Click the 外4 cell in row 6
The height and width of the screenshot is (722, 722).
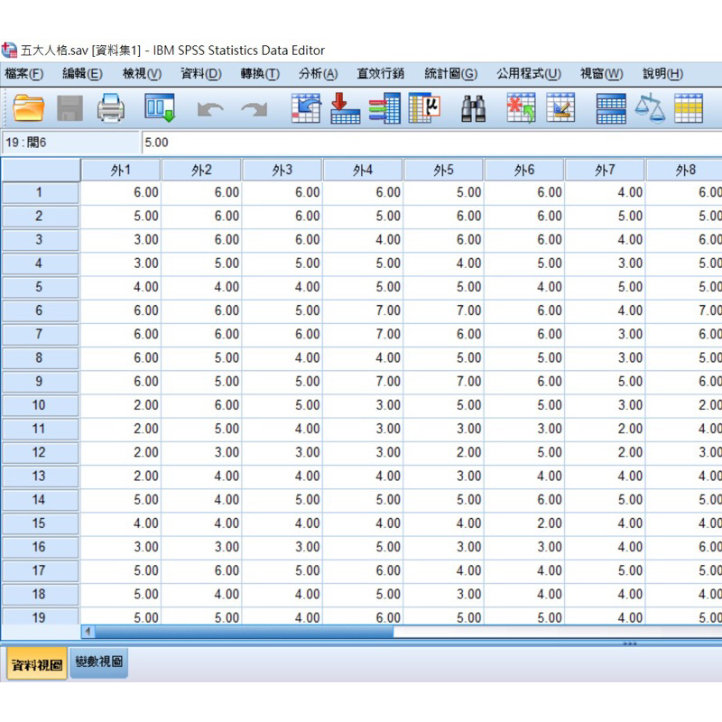click(x=363, y=310)
